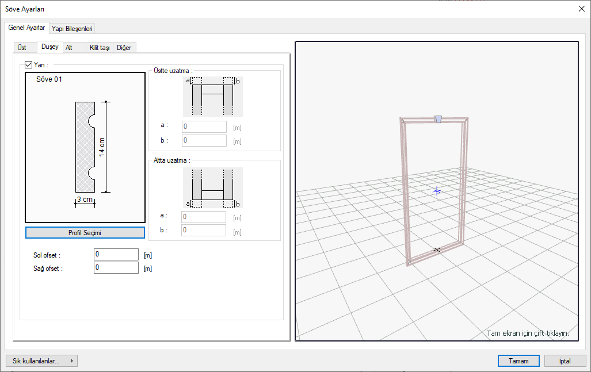Image resolution: width=591 pixels, height=372 pixels.
Task: Click the Üstte uzatma diagram icon
Action: pyautogui.click(x=212, y=96)
